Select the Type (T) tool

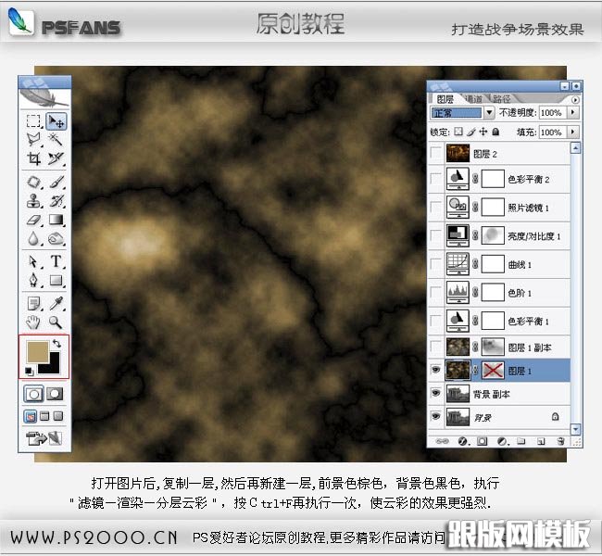[x=56, y=261]
